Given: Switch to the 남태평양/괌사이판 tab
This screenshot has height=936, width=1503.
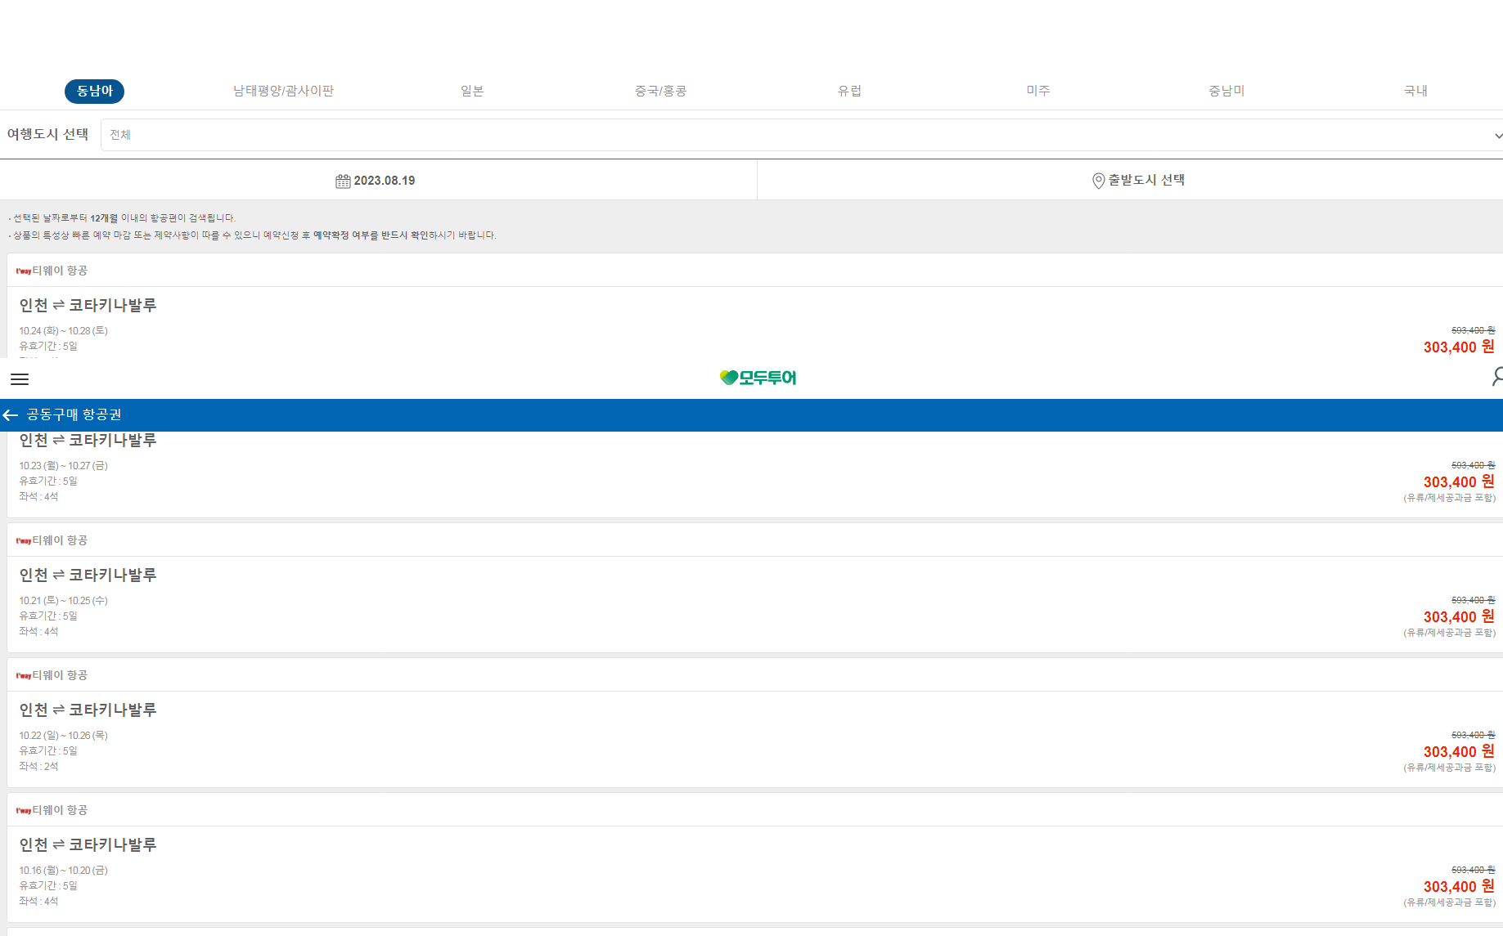Looking at the screenshot, I should (283, 91).
